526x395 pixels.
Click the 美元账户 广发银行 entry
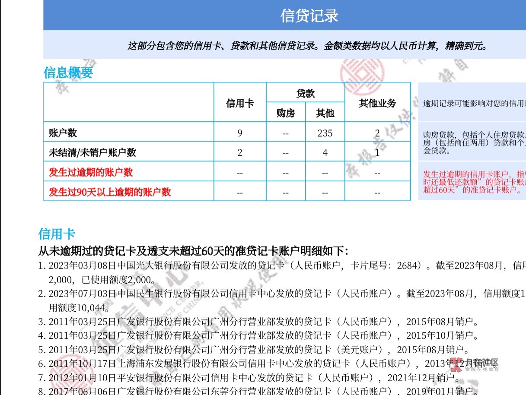[233, 349]
